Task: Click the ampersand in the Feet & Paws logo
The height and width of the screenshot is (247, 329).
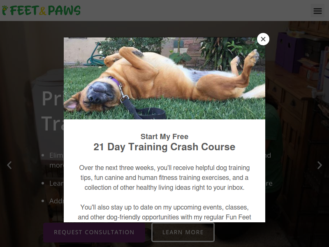Action: pyautogui.click(x=43, y=11)
